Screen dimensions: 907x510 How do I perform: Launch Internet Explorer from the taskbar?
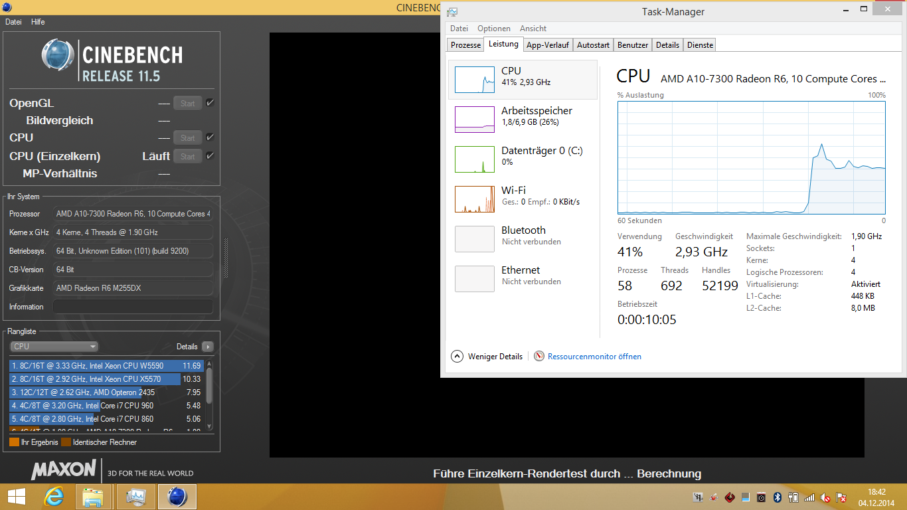54,497
